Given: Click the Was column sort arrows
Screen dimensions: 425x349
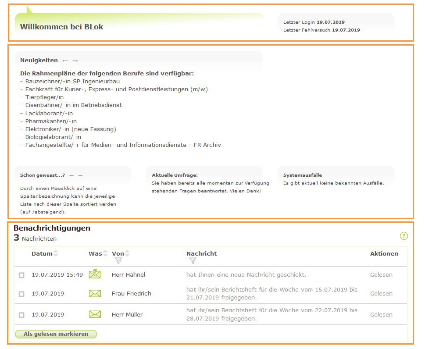Looking at the screenshot, I should coord(105,253).
